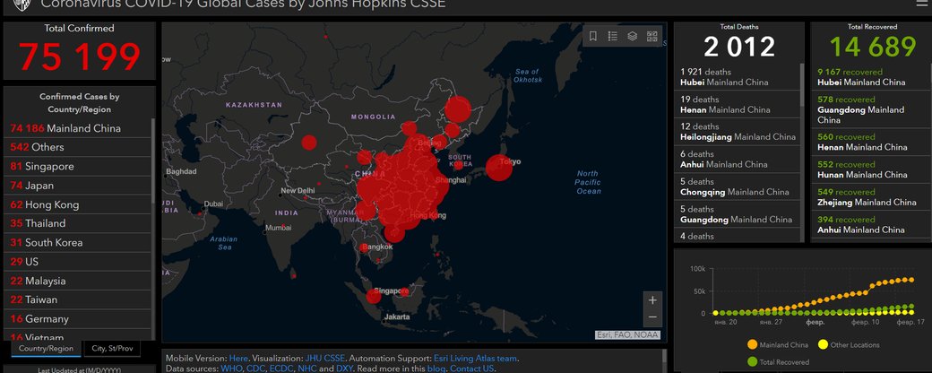Open the WHO data source link

coord(230,369)
